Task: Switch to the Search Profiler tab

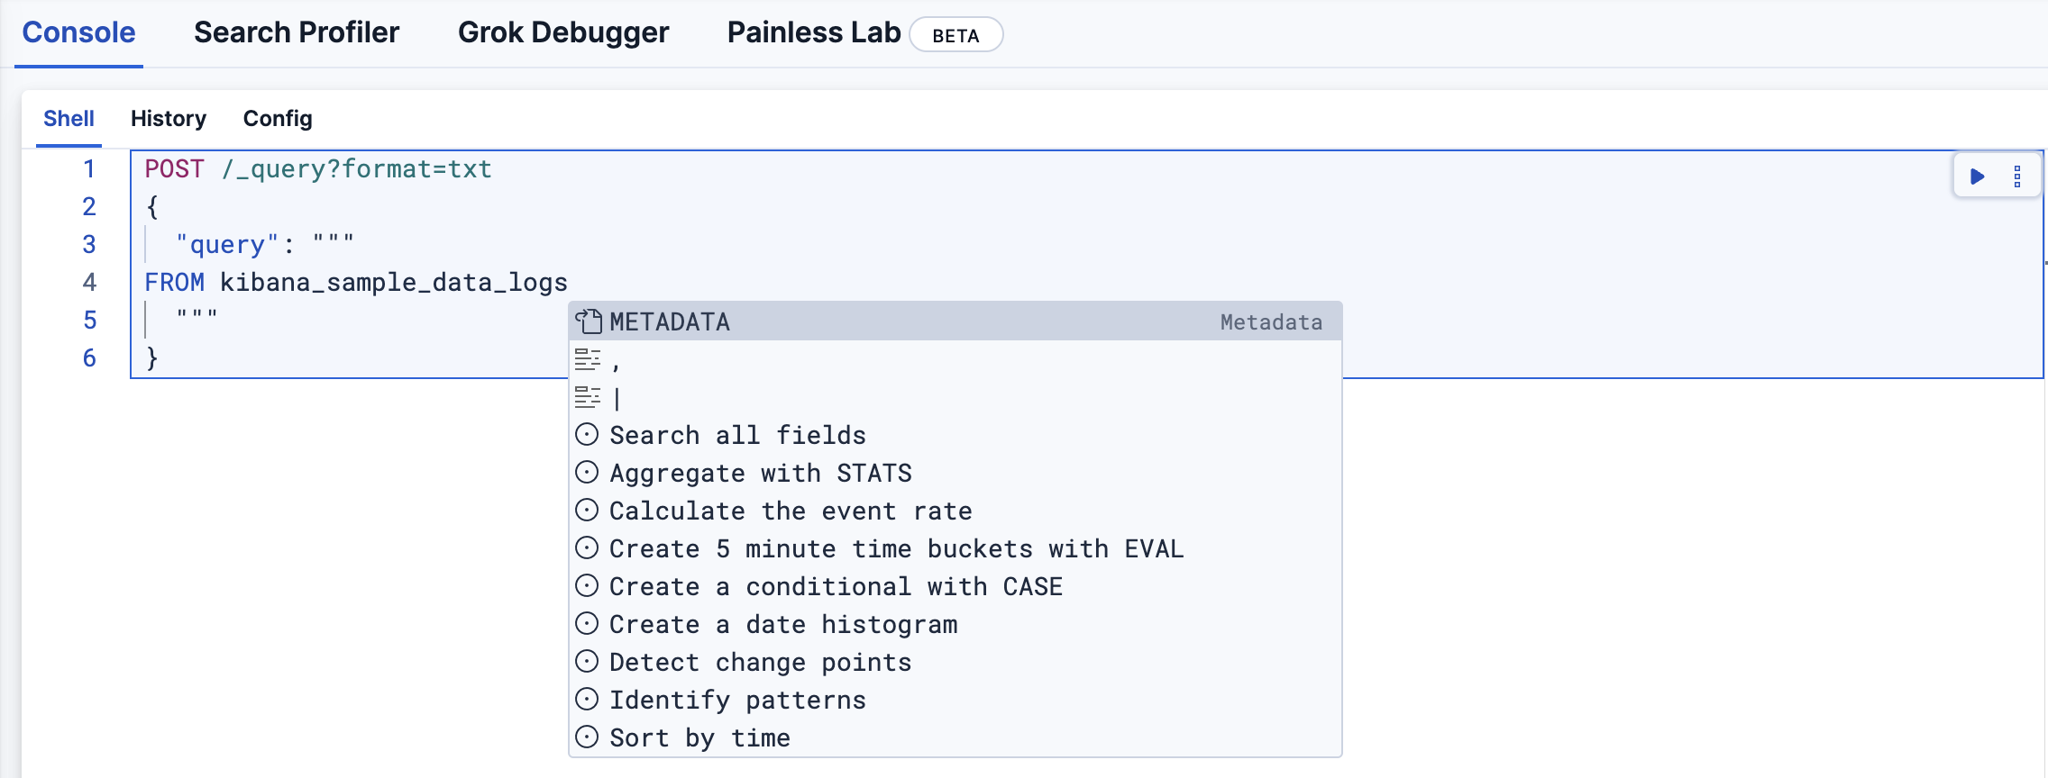Action: coord(295,32)
